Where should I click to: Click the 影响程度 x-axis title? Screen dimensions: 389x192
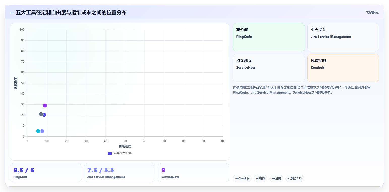tap(125, 146)
